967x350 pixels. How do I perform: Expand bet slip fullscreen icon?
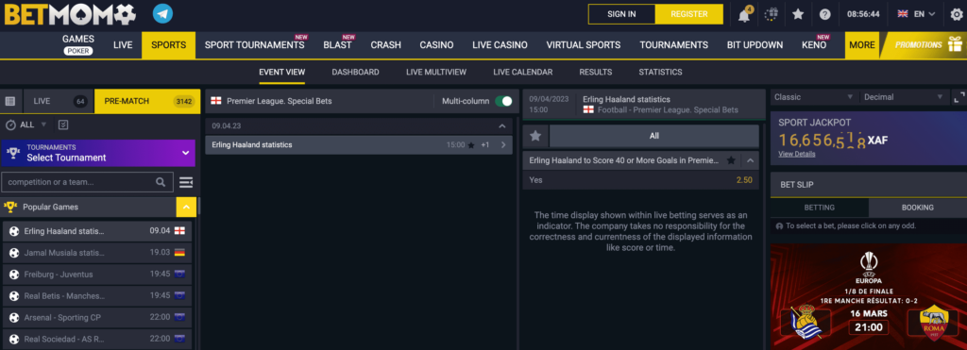tap(959, 97)
